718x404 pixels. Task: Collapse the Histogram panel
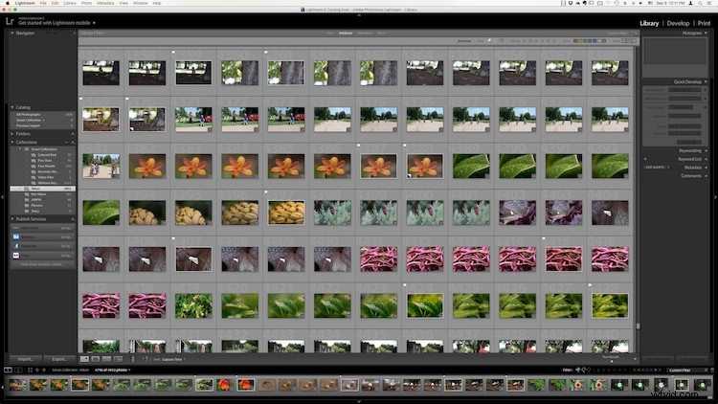point(706,33)
